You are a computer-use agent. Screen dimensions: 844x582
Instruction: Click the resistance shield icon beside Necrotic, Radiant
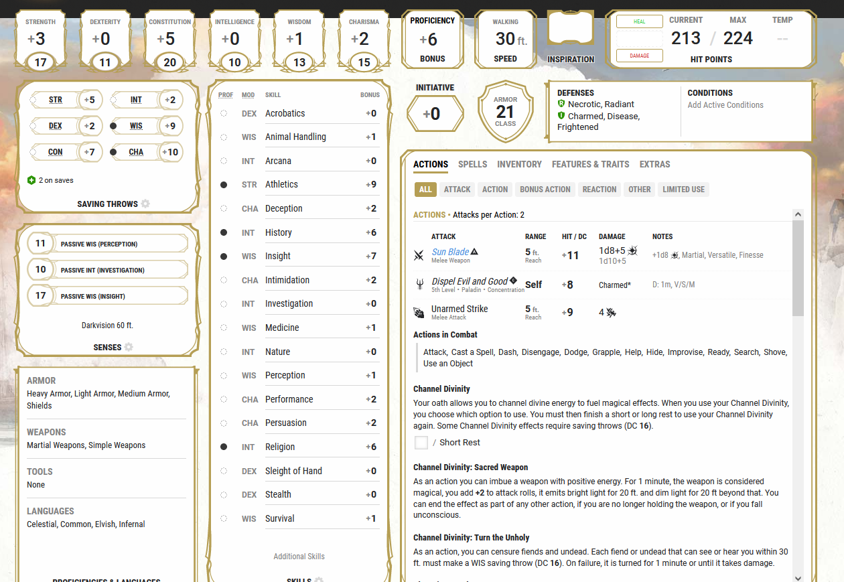tap(561, 104)
